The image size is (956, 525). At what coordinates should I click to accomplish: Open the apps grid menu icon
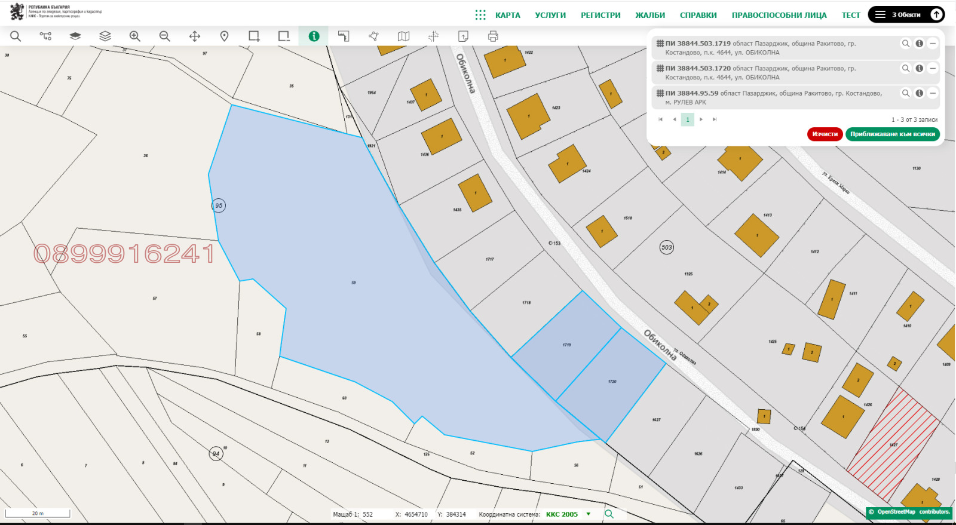coord(480,15)
